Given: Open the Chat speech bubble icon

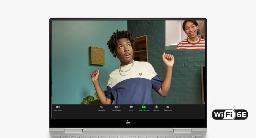Looking at the screenshot, I should [x=131, y=107].
